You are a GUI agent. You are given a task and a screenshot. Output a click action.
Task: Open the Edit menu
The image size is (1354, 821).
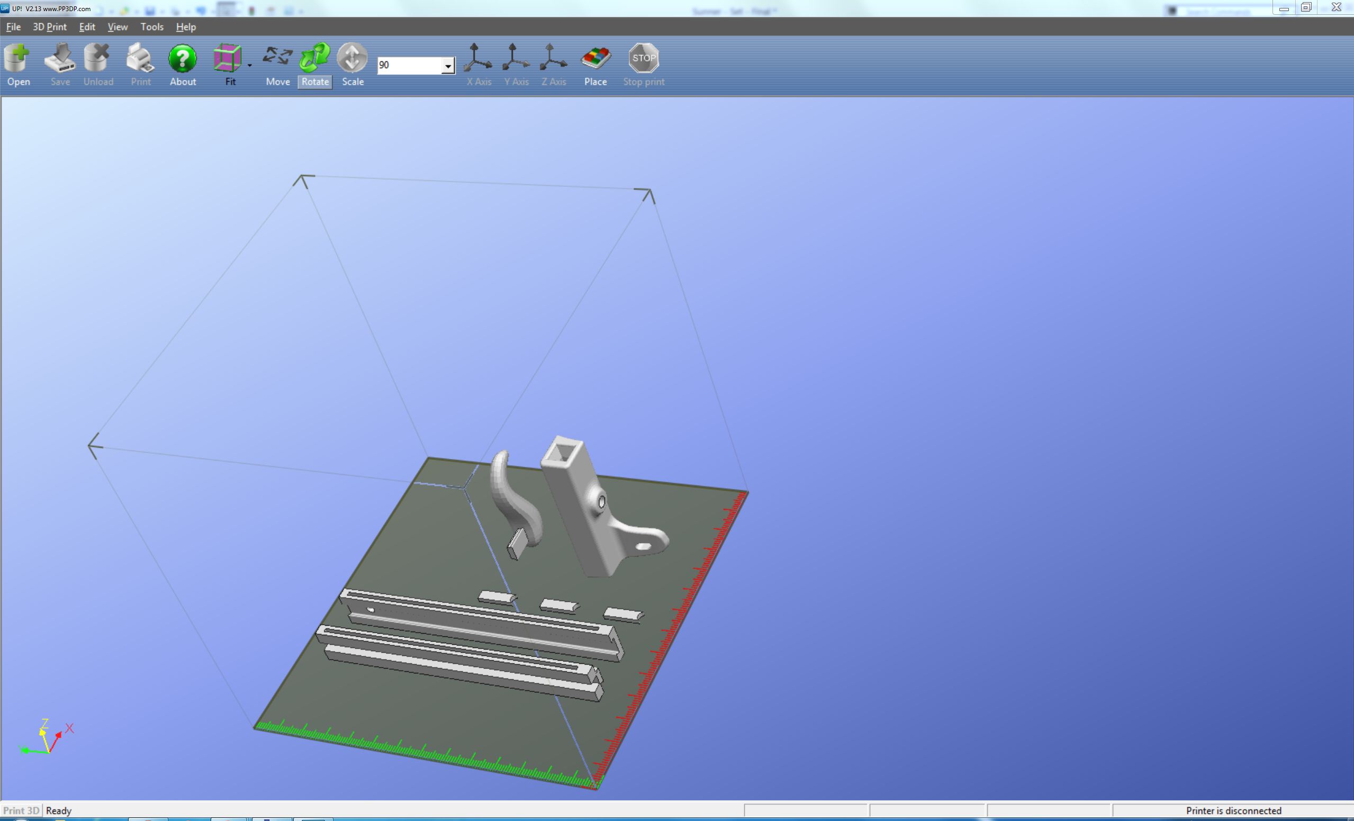[x=87, y=27]
